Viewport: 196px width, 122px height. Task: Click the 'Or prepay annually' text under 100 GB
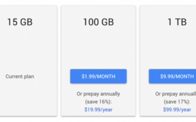coord(98,94)
